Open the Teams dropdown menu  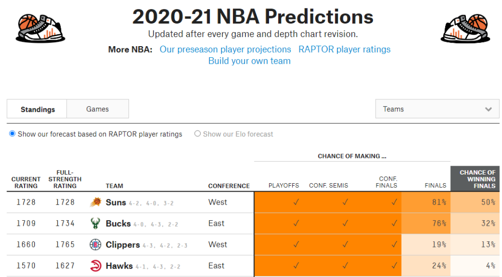pos(437,109)
